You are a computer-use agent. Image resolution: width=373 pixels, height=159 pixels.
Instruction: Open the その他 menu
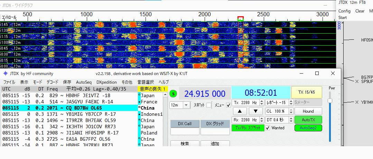click(x=127, y=82)
